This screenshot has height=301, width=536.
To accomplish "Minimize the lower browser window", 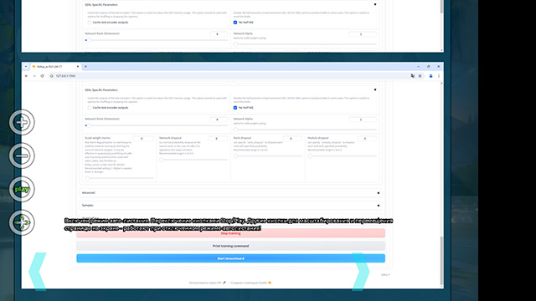I will [418, 67].
